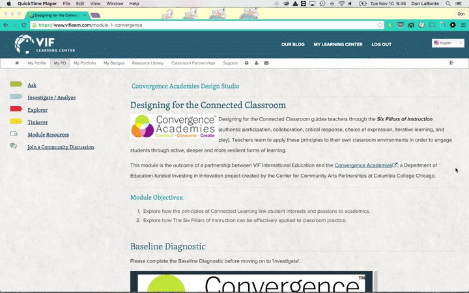Screen dimensions: 469x293
Task: Click the green Ask tag icon
Action: click(x=16, y=85)
